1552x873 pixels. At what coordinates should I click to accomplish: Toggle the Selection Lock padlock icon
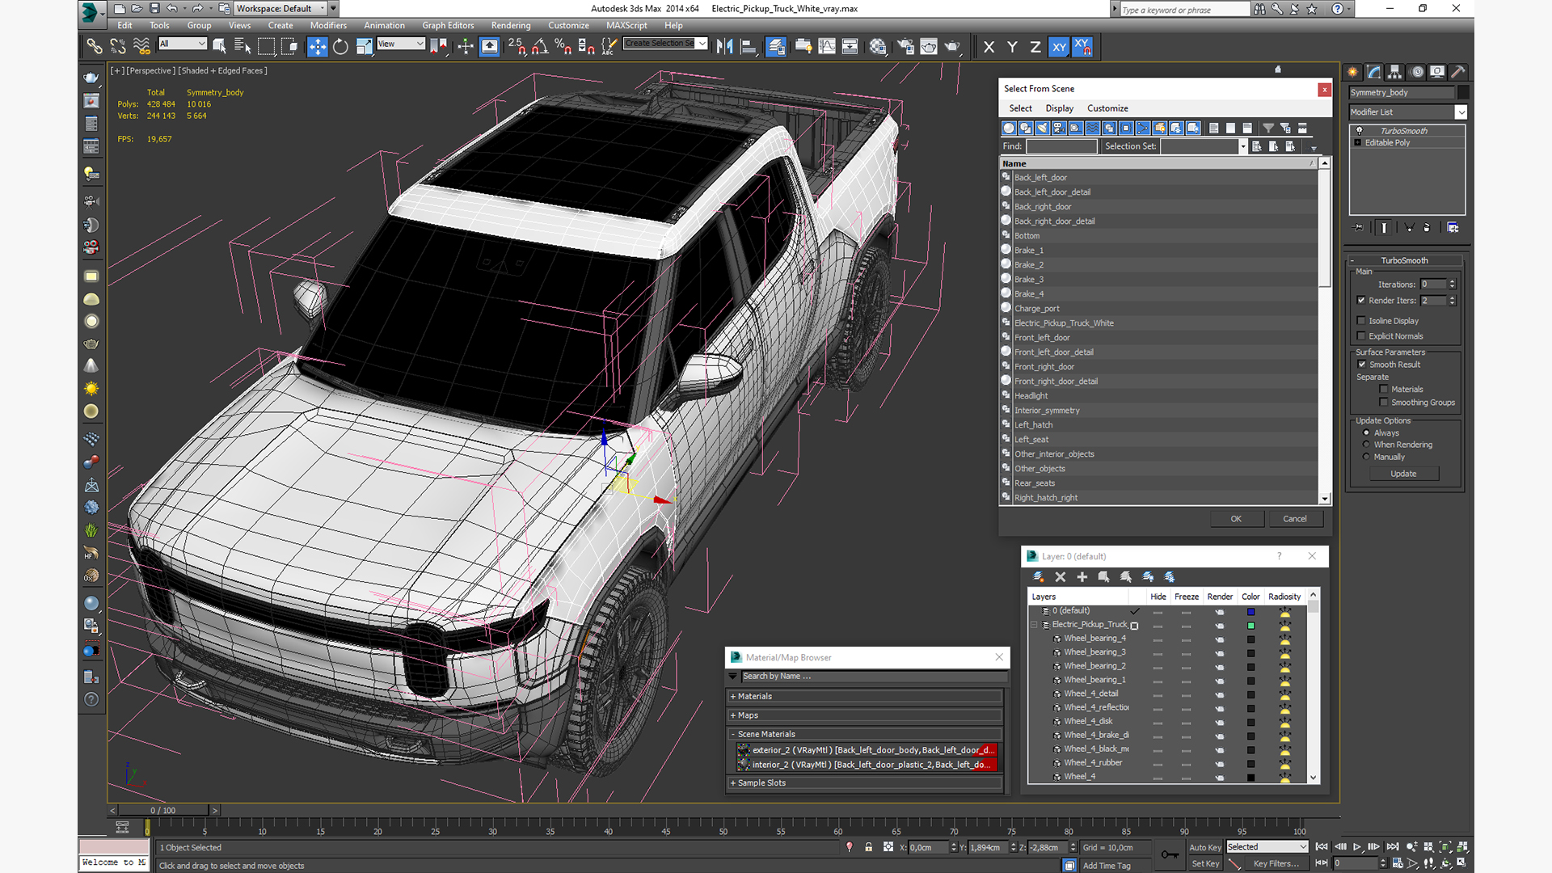[x=868, y=847]
